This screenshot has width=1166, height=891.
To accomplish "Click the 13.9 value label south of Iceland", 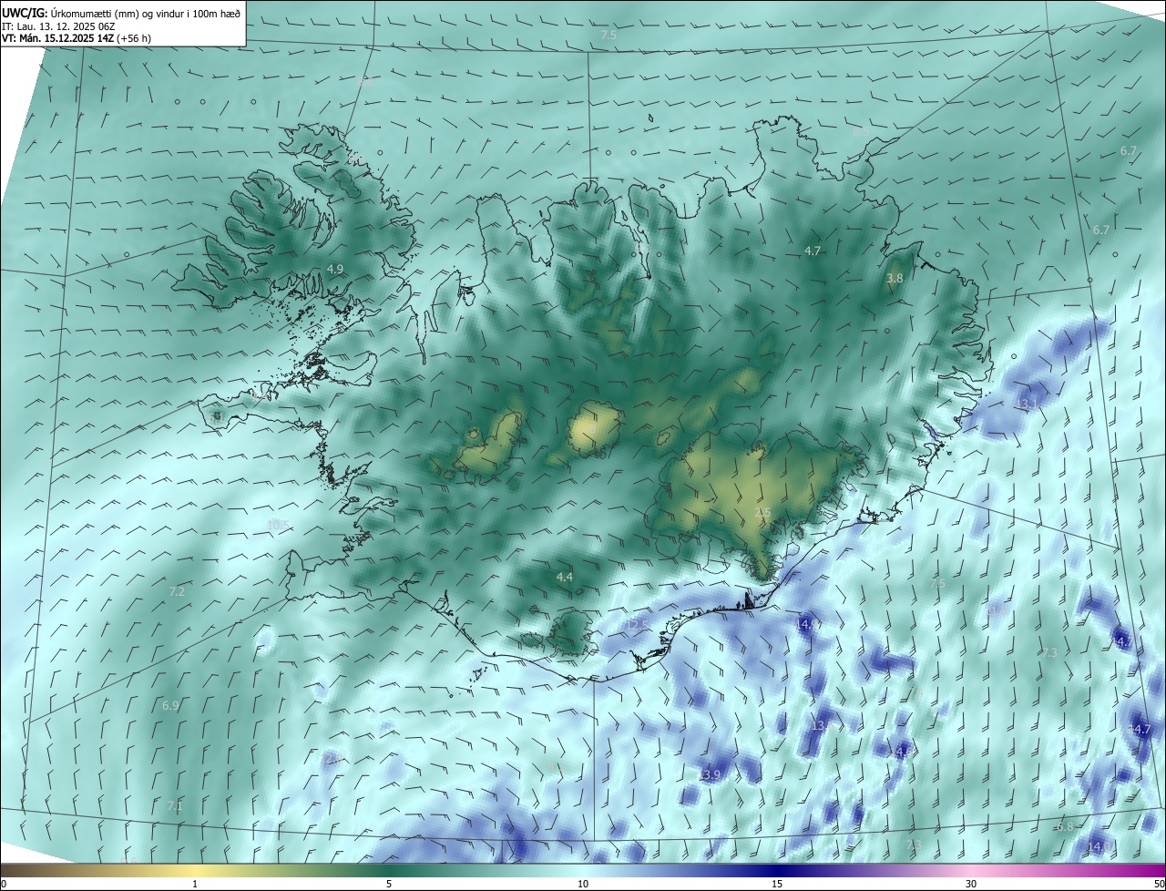I will [x=710, y=774].
